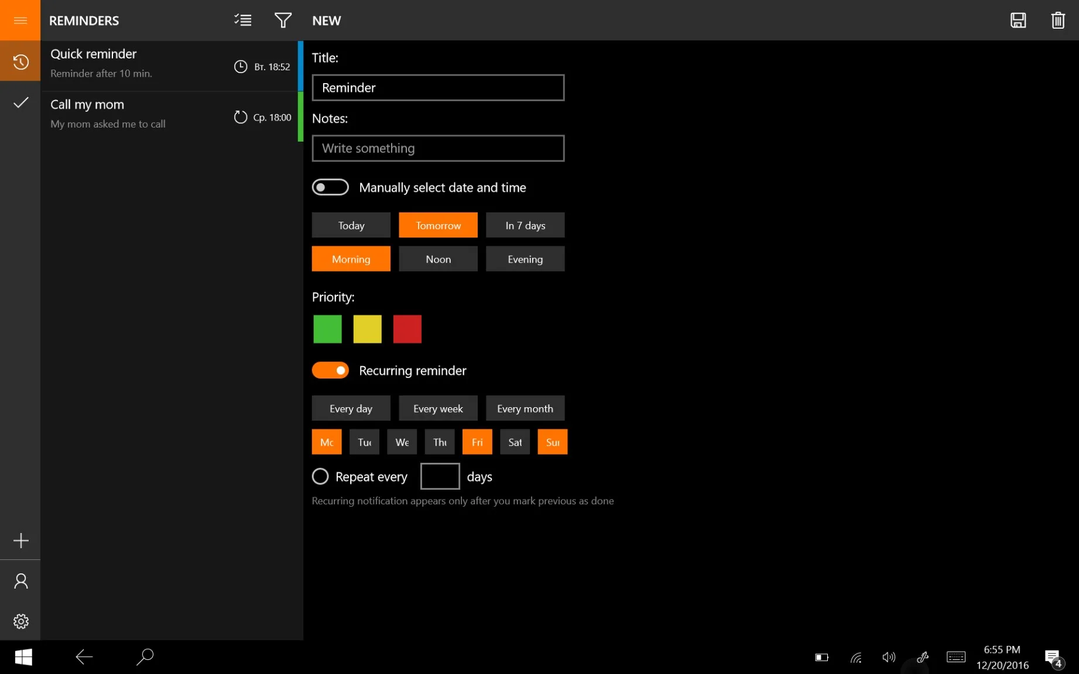
Task: Show completed reminders via checkmark icon
Action: click(x=20, y=103)
